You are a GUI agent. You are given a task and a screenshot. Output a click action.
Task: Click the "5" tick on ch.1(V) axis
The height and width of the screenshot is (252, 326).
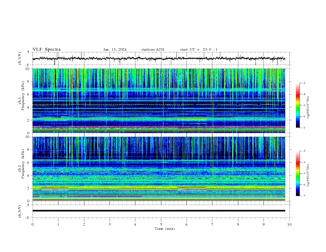[28, 52]
